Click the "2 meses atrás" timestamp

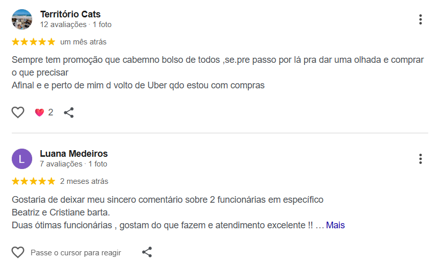(x=84, y=181)
